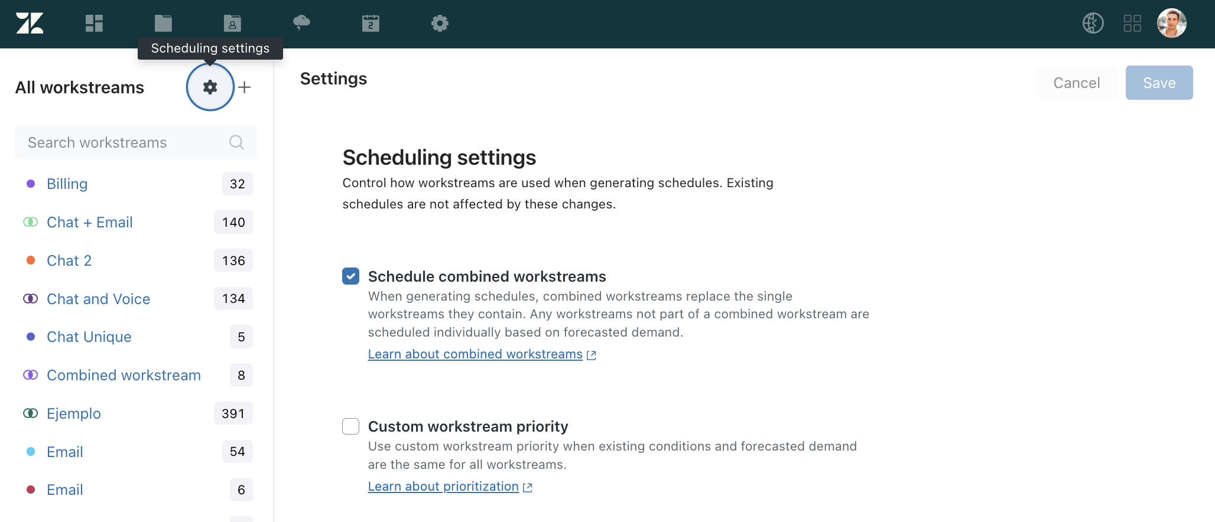Enable Custom workstream priority checkbox
1215x522 pixels.
pyautogui.click(x=351, y=426)
